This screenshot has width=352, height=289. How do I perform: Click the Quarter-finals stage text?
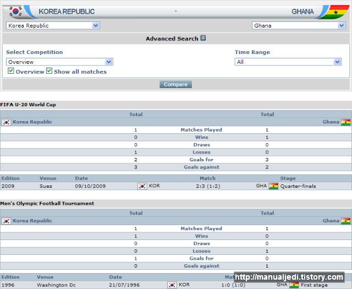(298, 186)
